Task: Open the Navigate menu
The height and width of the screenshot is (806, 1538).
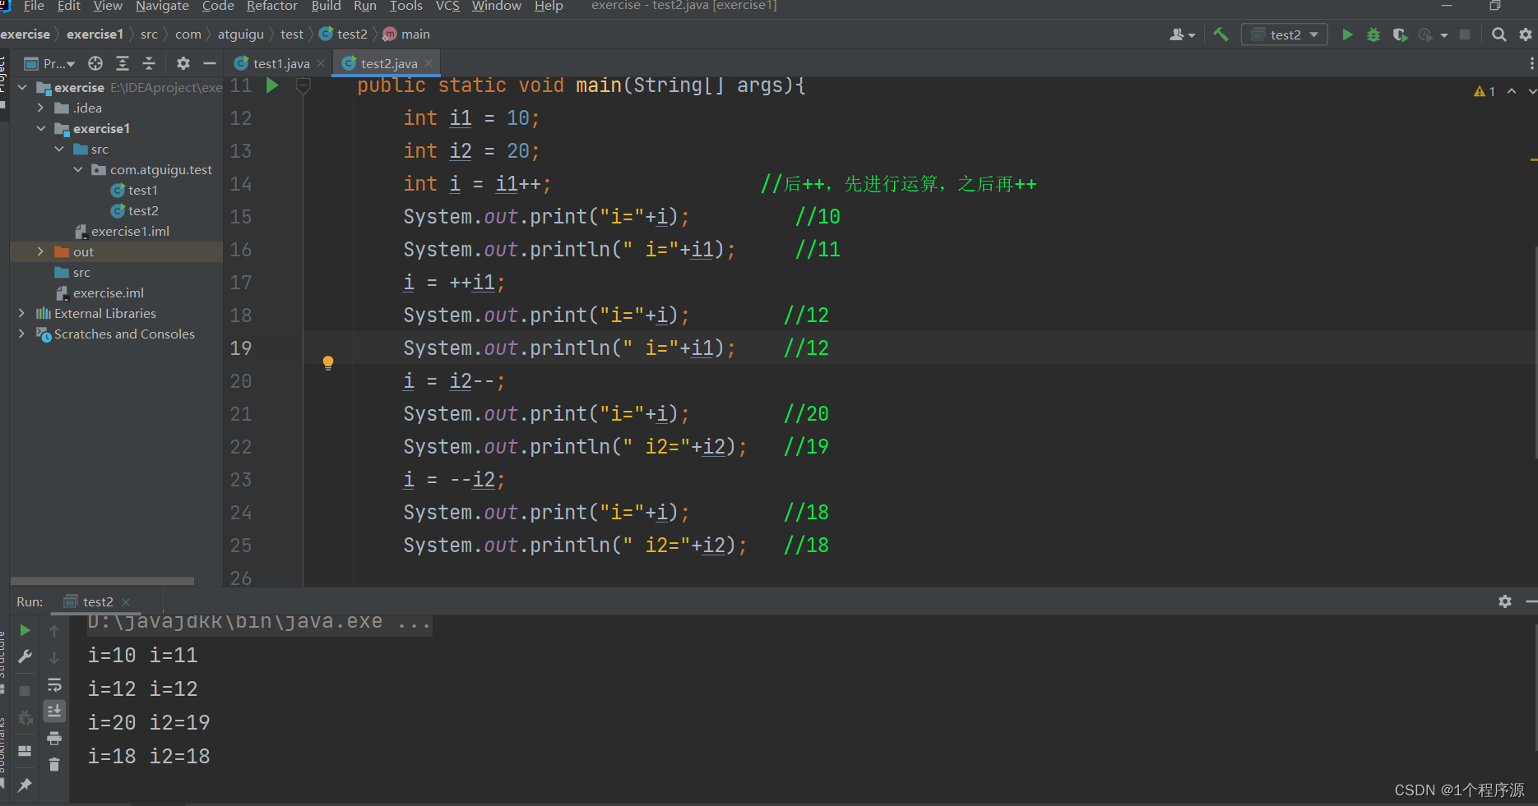Action: click(162, 7)
